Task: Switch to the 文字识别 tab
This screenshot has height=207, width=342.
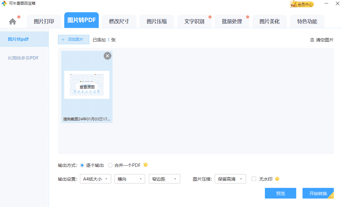Action: click(x=194, y=21)
